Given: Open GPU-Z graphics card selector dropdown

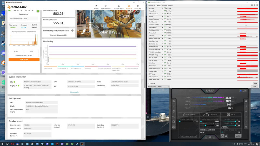Looking at the screenshot, I should [159, 87].
